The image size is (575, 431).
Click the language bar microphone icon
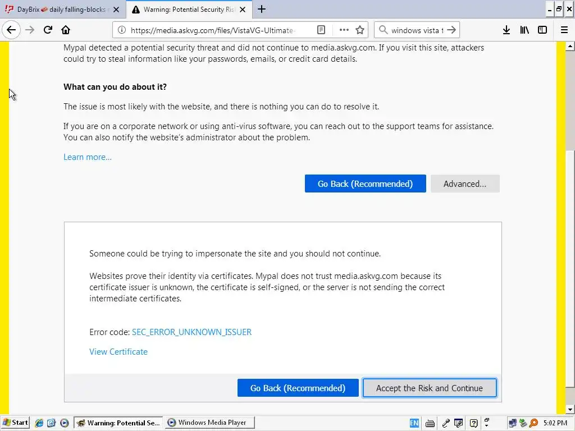pos(446,423)
